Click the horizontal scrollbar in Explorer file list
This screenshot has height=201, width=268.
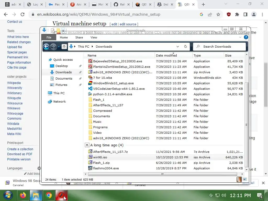tap(163, 174)
